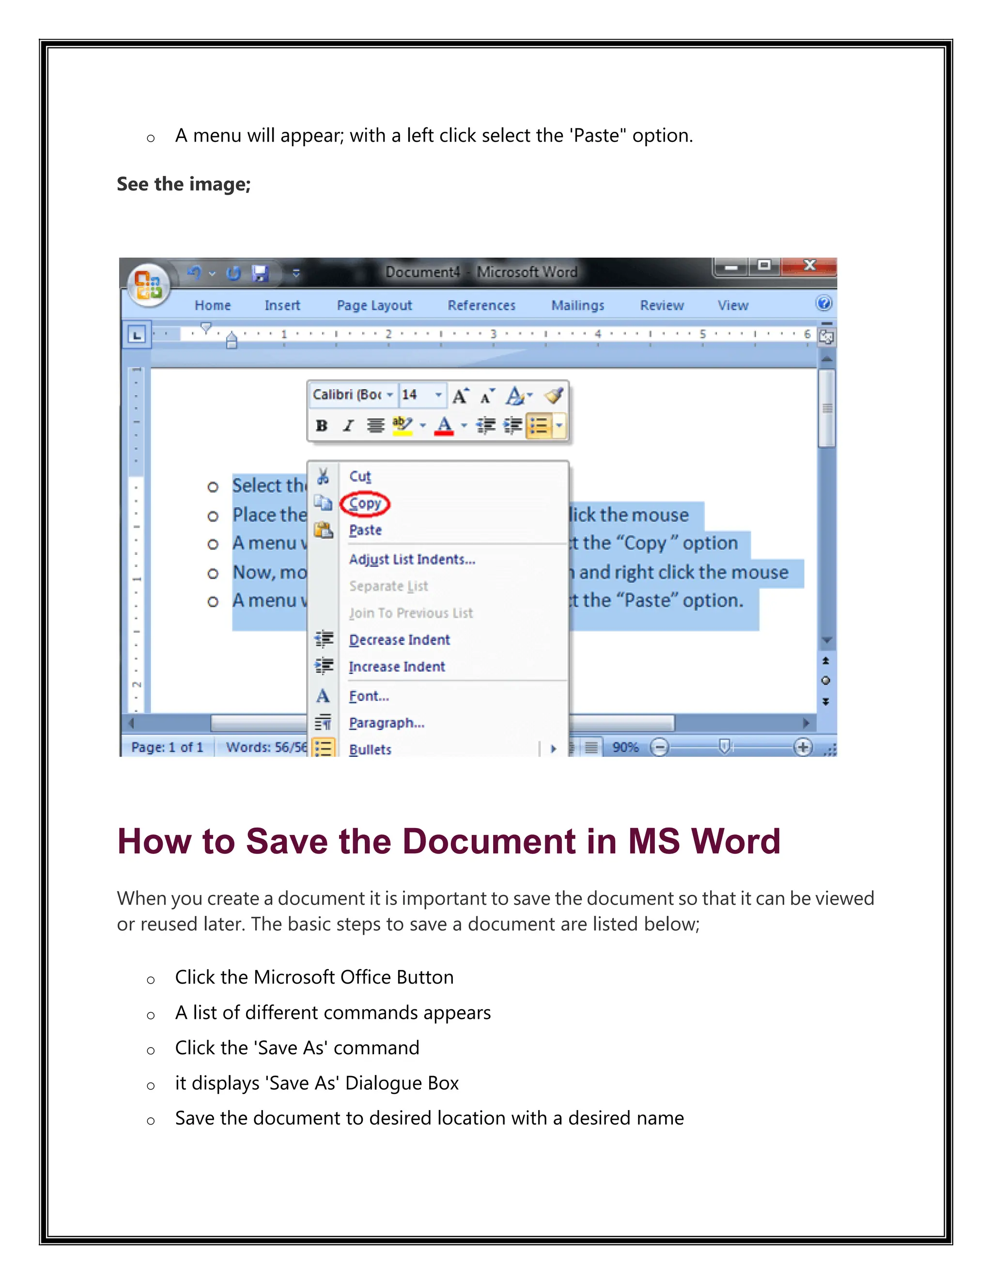Screen dimensions: 992x1284
Task: Click Page: 1 of 1 in status bar
Action: (167, 747)
